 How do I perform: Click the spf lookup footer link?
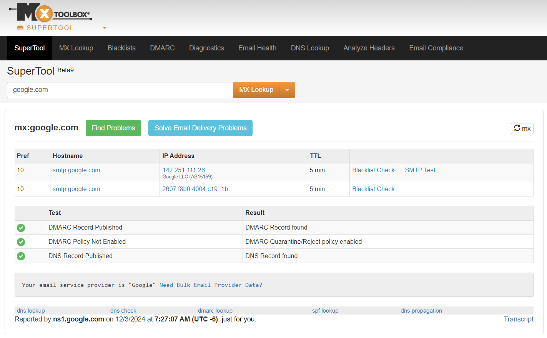click(x=325, y=311)
